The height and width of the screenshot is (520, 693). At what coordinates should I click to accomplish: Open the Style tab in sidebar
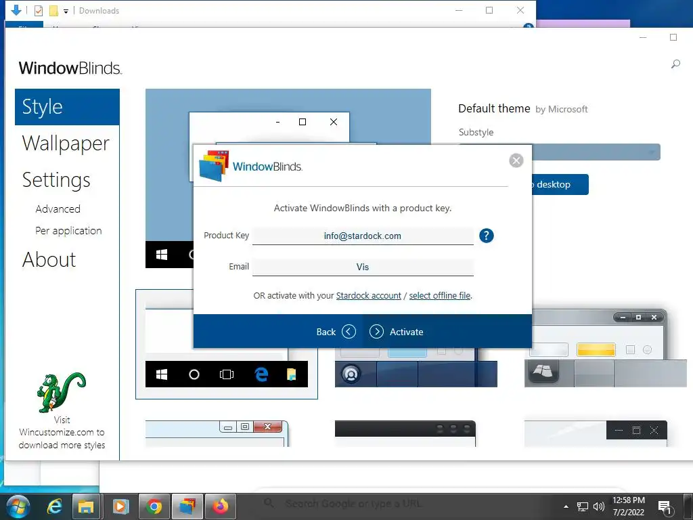click(x=67, y=107)
